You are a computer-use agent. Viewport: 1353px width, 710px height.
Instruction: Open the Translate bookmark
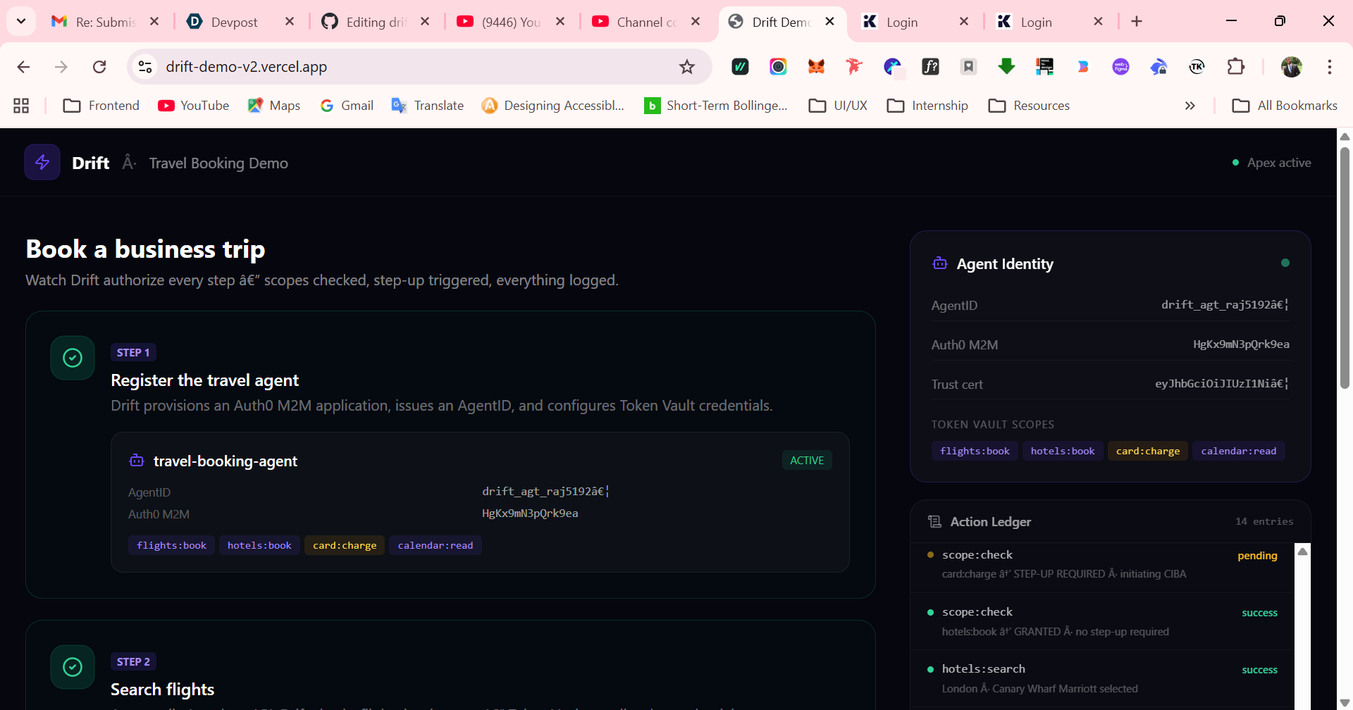428,106
